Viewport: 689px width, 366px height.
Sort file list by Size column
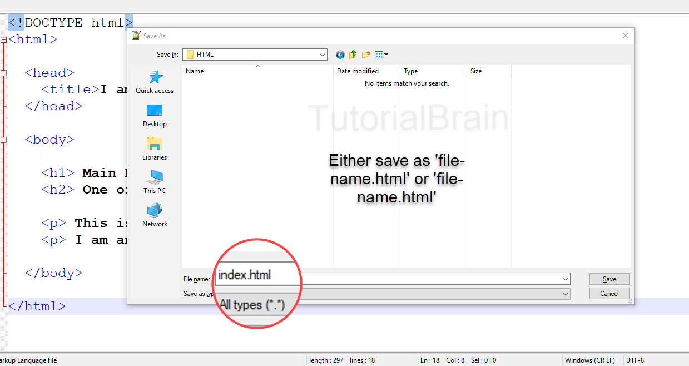click(489, 71)
